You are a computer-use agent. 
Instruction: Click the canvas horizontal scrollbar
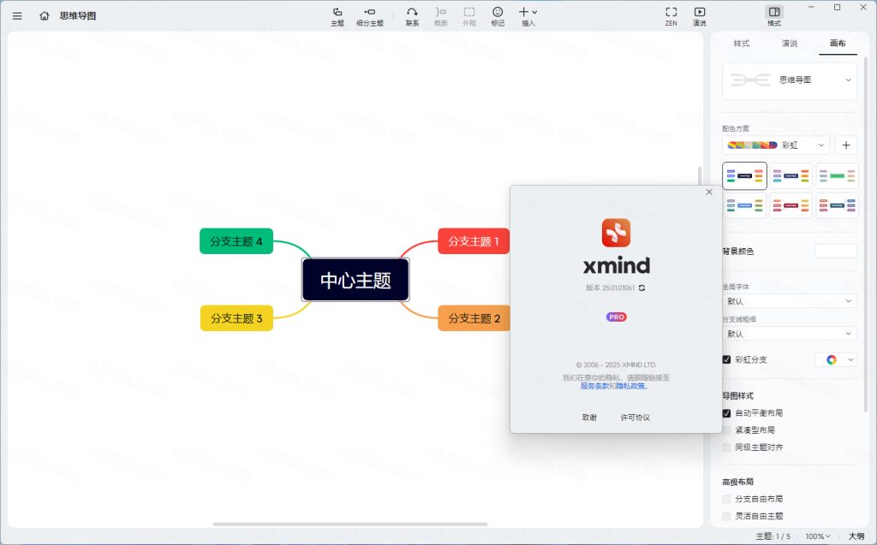coord(350,524)
